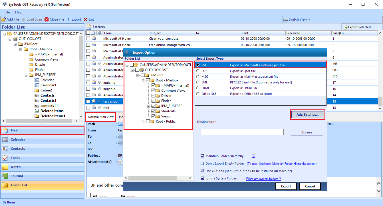Screen dimensions: 383x206
Task: Open the Switch View dropdown
Action: (x=297, y=19)
